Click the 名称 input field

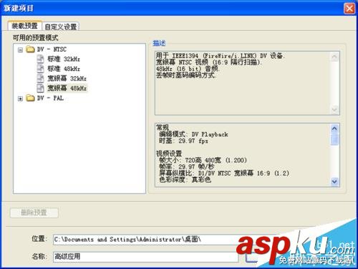pyautogui.click(x=145, y=257)
